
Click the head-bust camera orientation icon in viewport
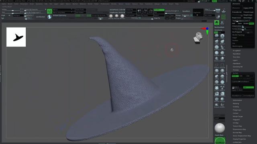click(x=198, y=38)
